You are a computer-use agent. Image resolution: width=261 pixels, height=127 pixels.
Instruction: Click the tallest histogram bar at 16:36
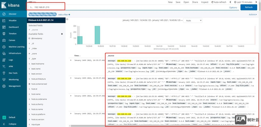point(97,35)
